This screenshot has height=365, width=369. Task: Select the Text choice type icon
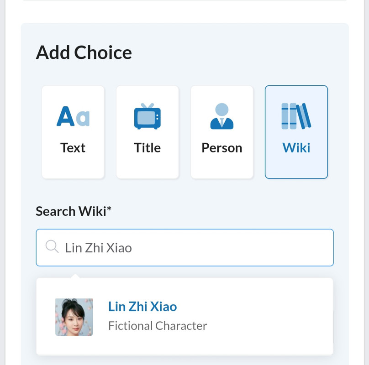point(73,116)
